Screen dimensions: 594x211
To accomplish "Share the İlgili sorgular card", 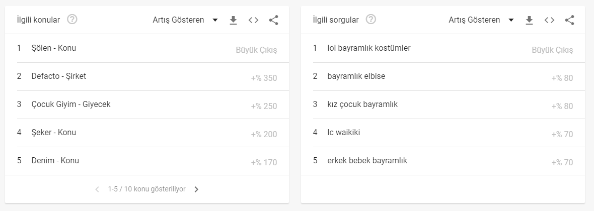I will click(569, 20).
